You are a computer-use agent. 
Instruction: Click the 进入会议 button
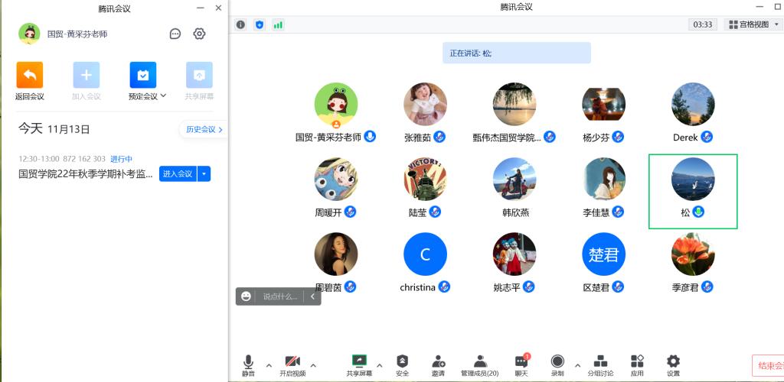point(177,173)
